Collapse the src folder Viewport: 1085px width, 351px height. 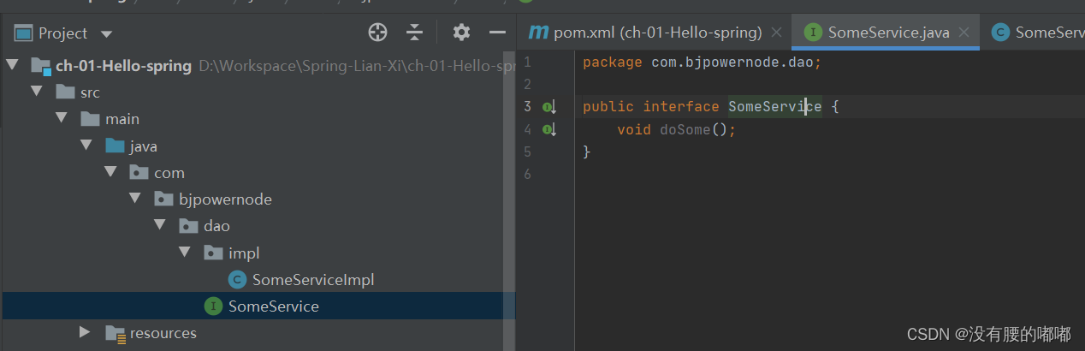[x=37, y=92]
